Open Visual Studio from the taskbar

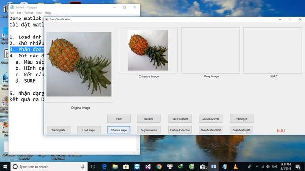pos(148,167)
